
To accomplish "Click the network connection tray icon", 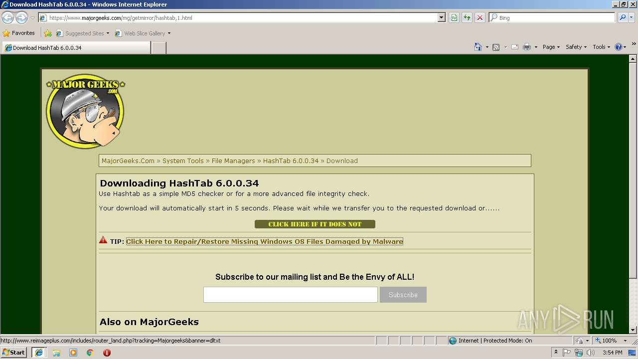I will (579, 353).
